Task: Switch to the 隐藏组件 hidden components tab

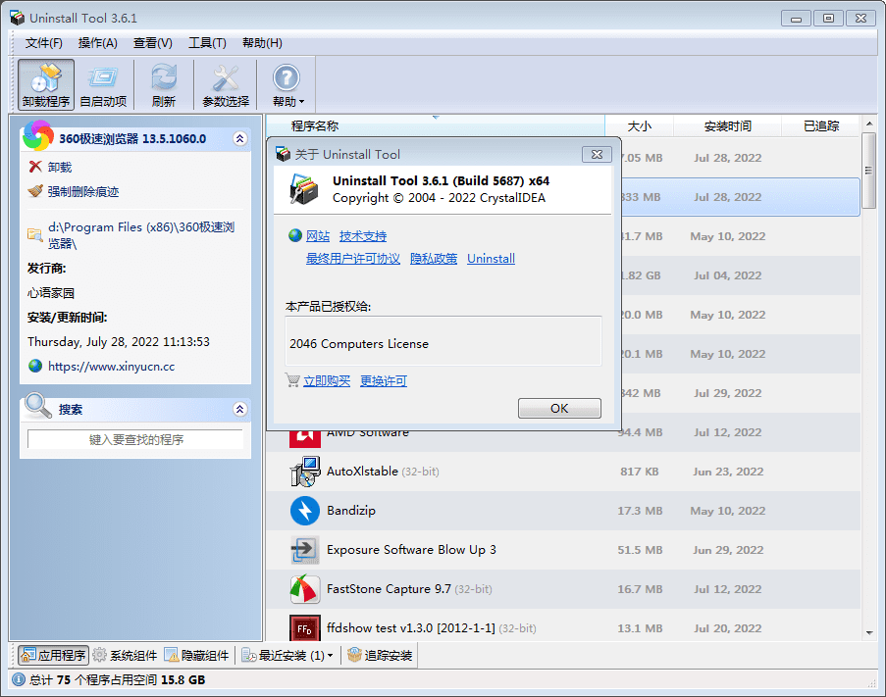Action: [x=196, y=655]
